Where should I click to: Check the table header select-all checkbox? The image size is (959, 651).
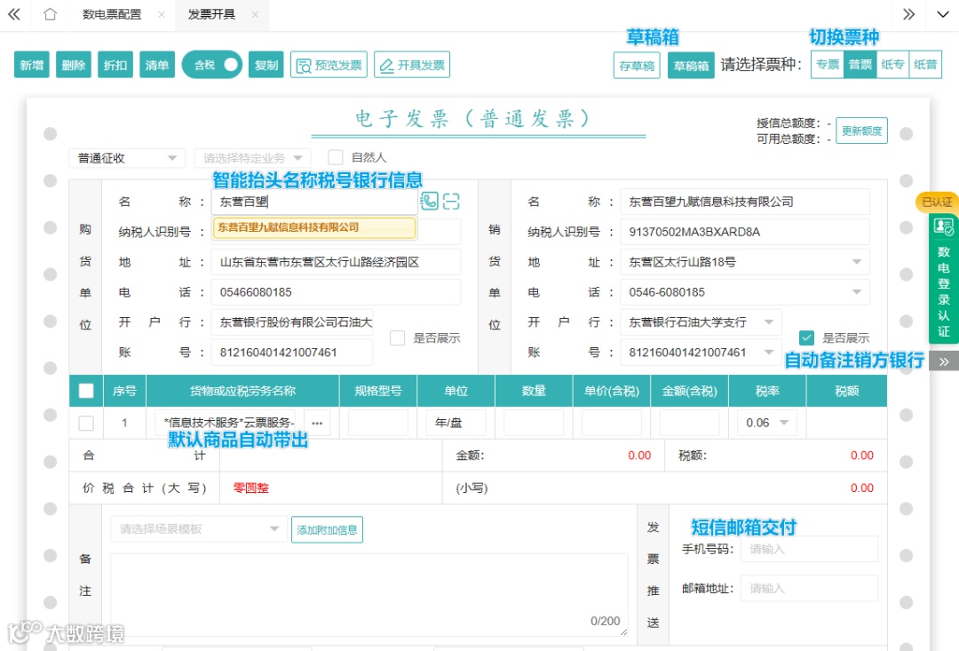pos(86,391)
